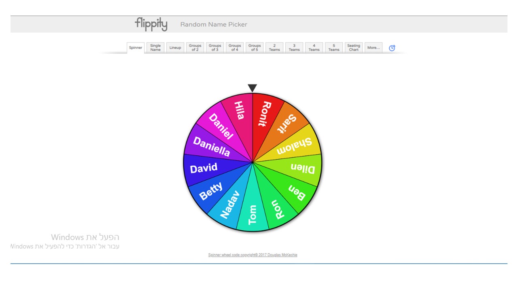
Task: Open the Groups of 4 tab
Action: pos(234,47)
